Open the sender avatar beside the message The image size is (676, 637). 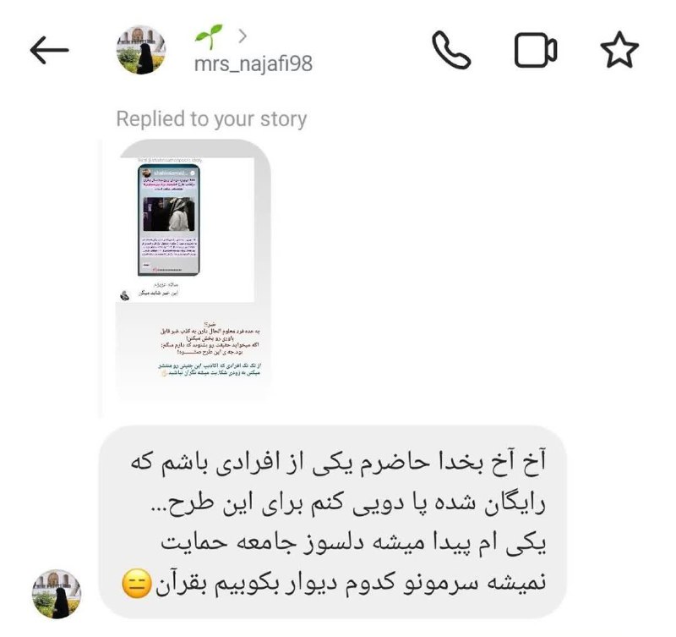[57, 594]
